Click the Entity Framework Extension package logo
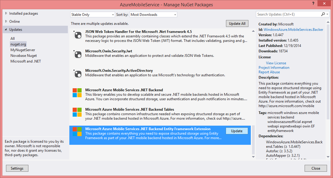The image size is (333, 178). coord(77,132)
